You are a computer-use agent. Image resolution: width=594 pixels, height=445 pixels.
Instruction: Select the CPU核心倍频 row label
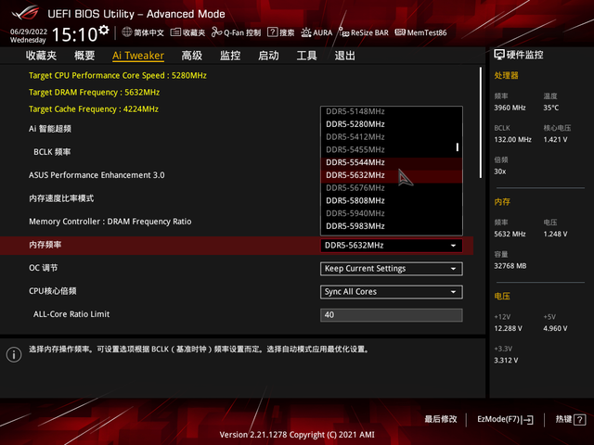[53, 291]
